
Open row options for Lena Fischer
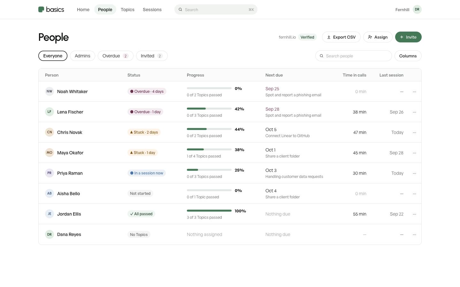[414, 112]
